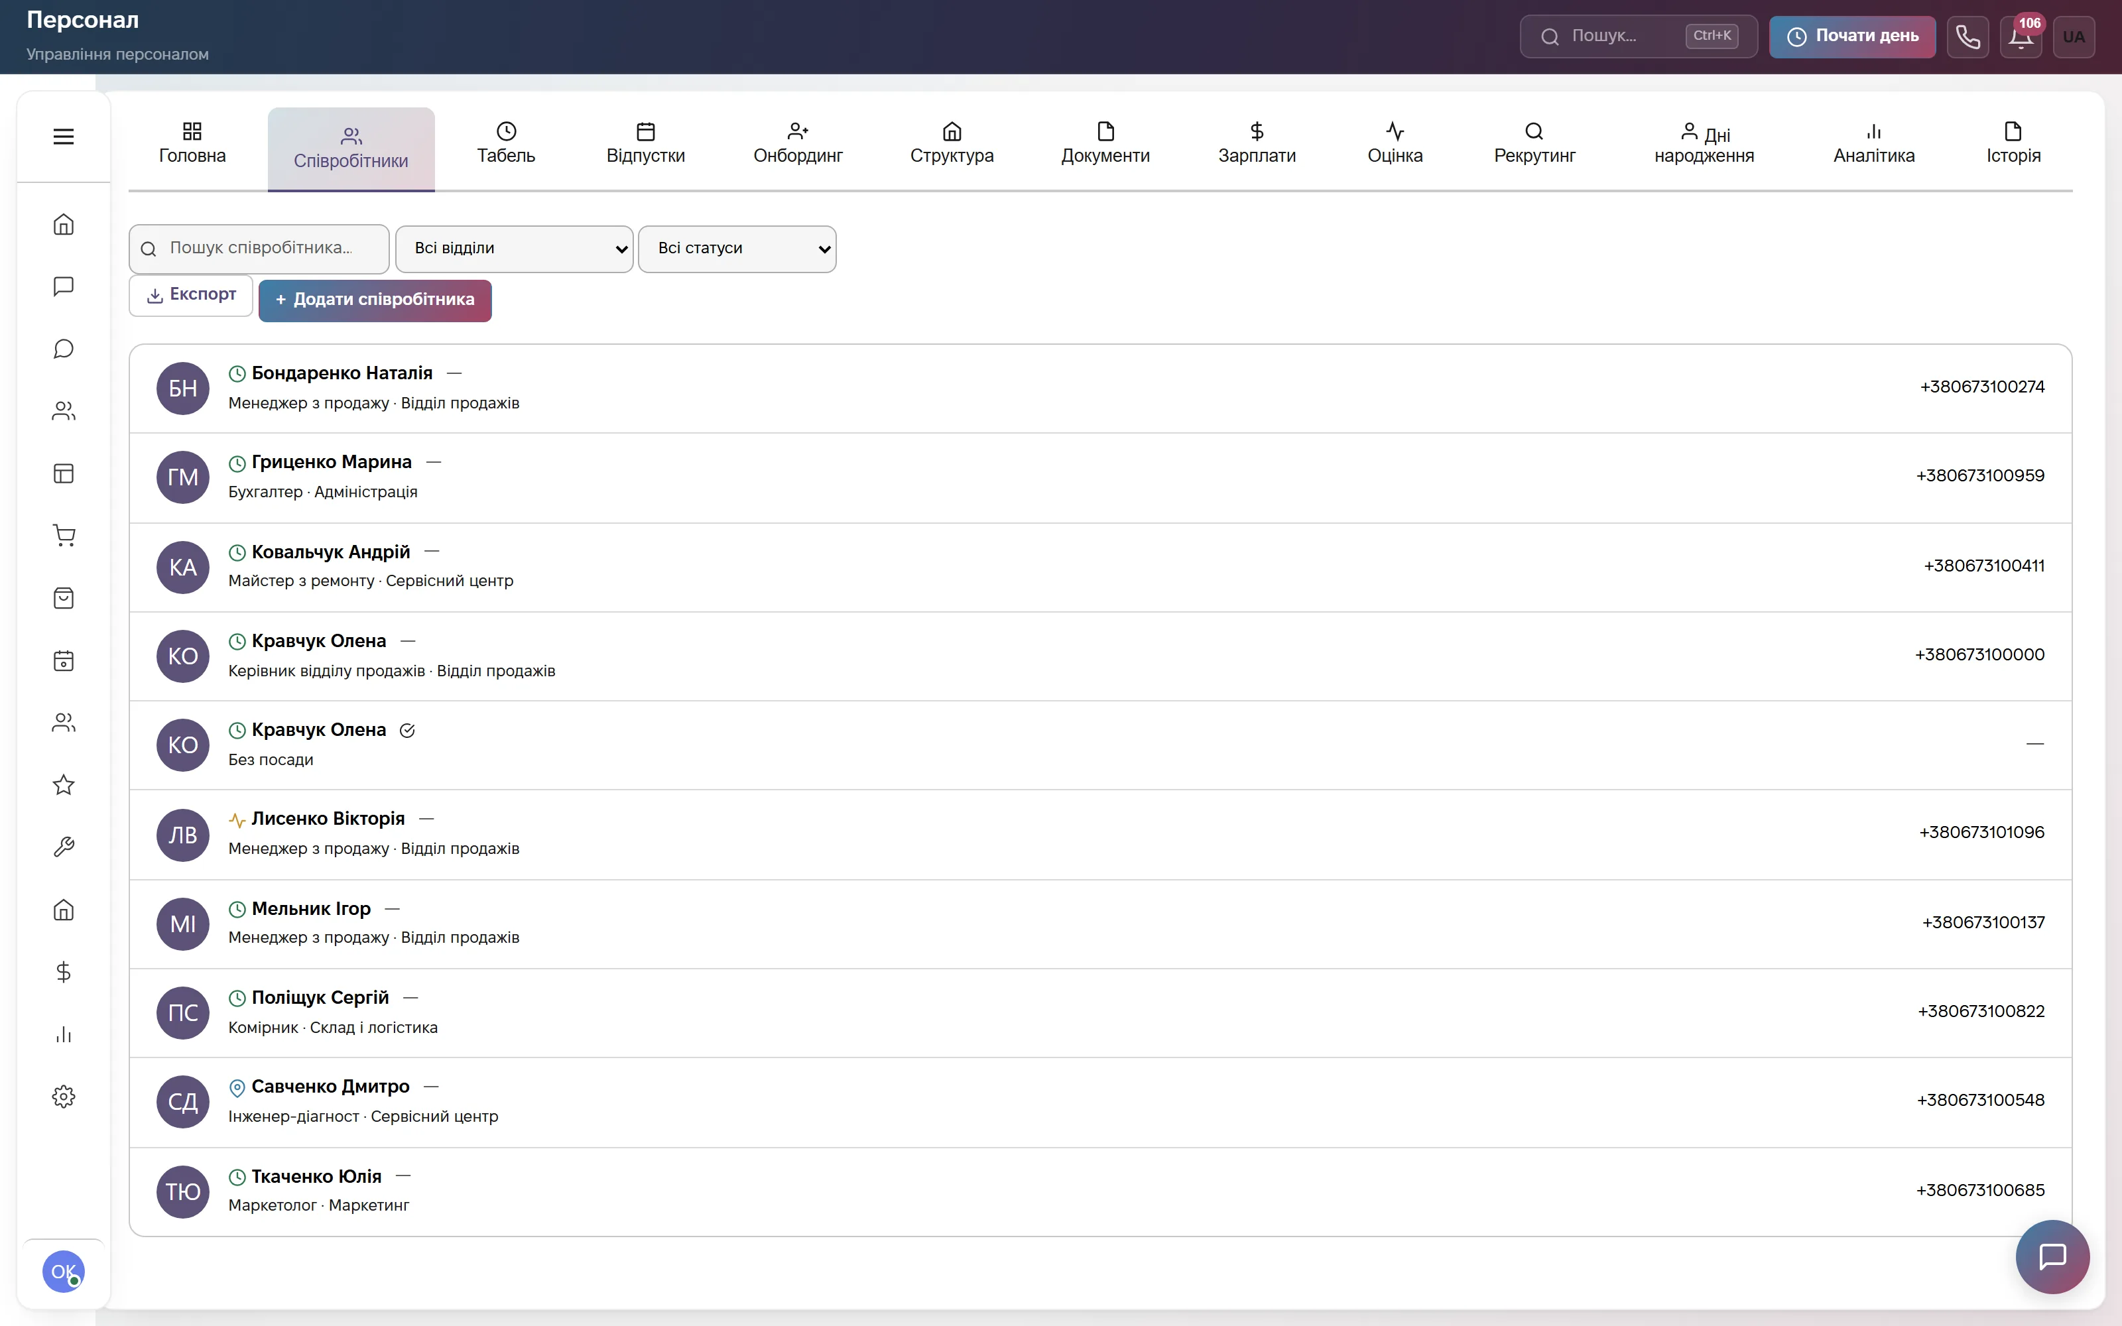Switch to the Відпустки tab

pyautogui.click(x=645, y=144)
